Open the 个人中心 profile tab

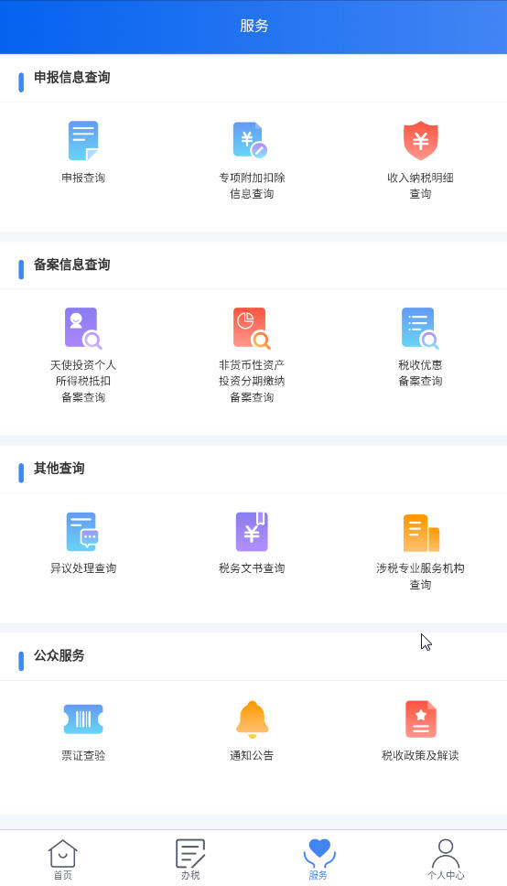pos(446,859)
